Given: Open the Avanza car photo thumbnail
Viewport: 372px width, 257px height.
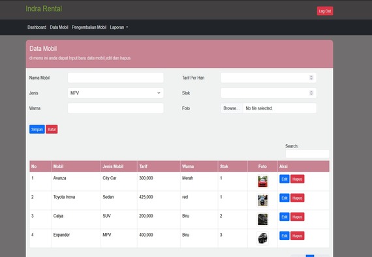Looking at the screenshot, I should (262, 181).
